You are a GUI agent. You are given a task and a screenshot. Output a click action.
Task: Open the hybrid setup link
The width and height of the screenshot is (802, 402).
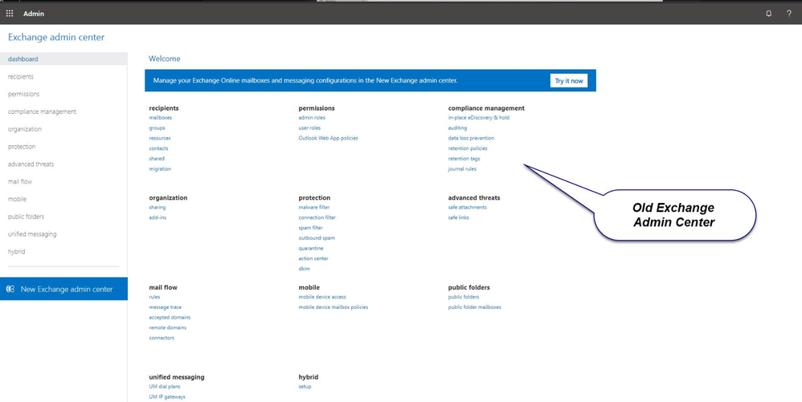pyautogui.click(x=305, y=387)
